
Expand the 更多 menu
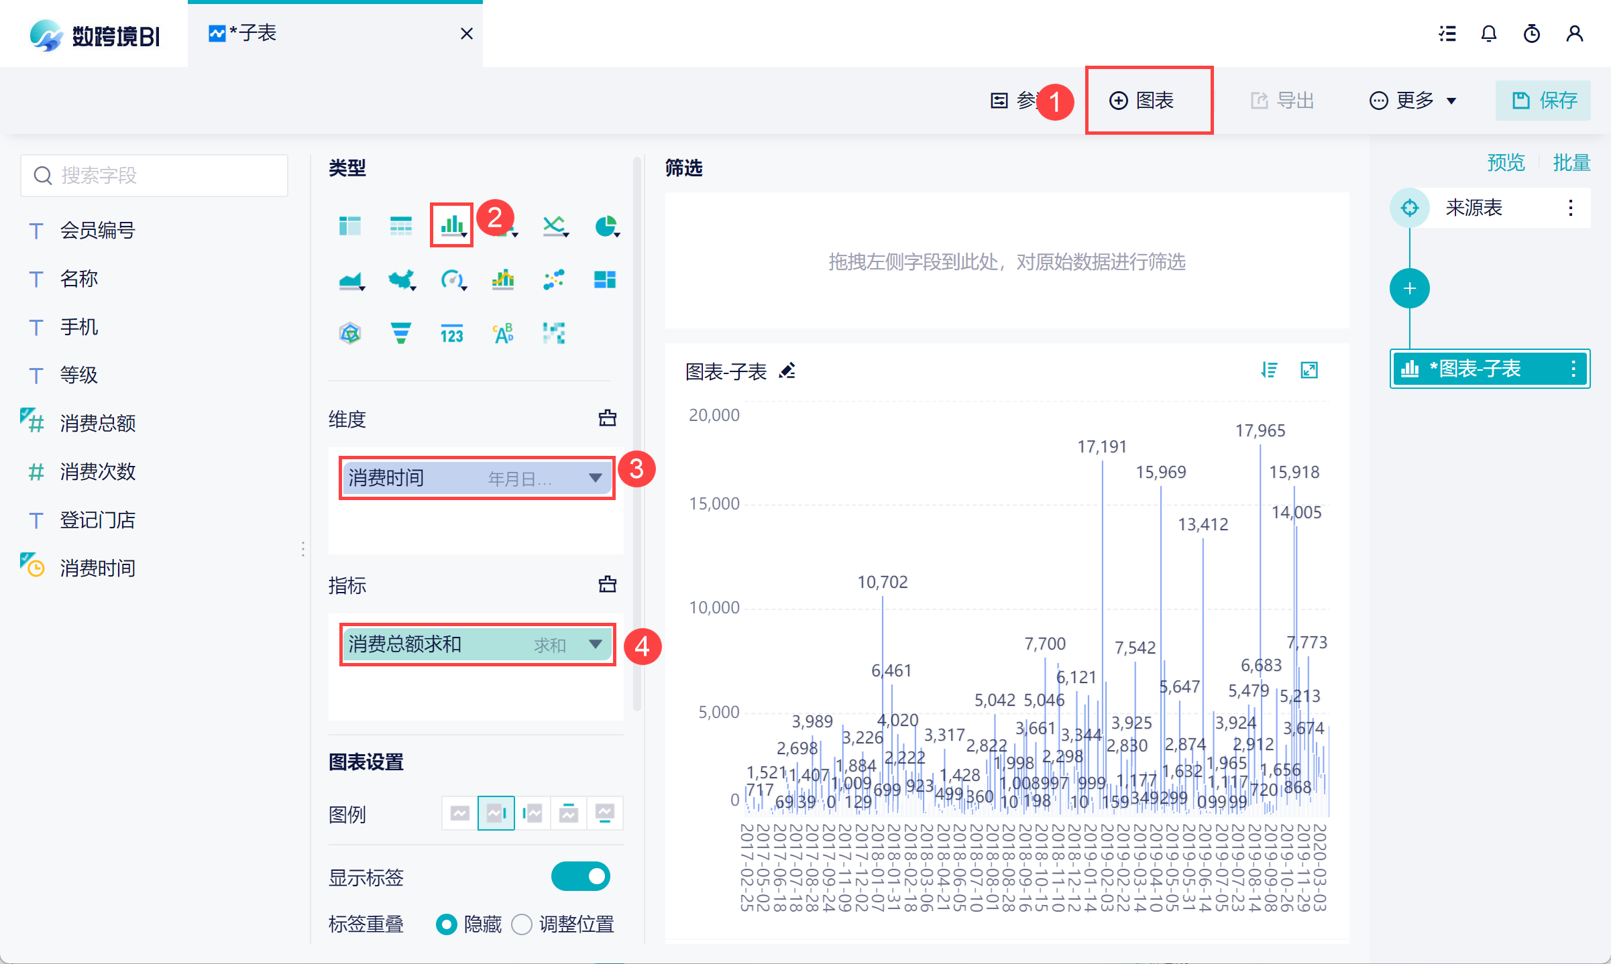point(1414,101)
